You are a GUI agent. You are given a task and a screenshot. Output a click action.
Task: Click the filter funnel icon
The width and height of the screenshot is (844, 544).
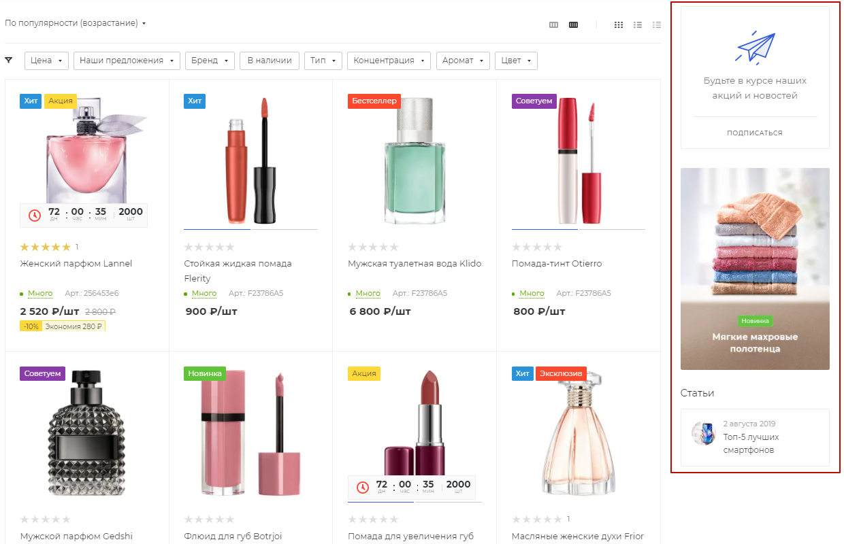9,60
